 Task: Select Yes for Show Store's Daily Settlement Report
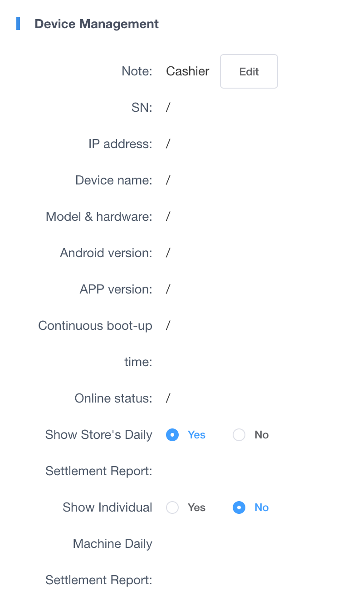[172, 435]
